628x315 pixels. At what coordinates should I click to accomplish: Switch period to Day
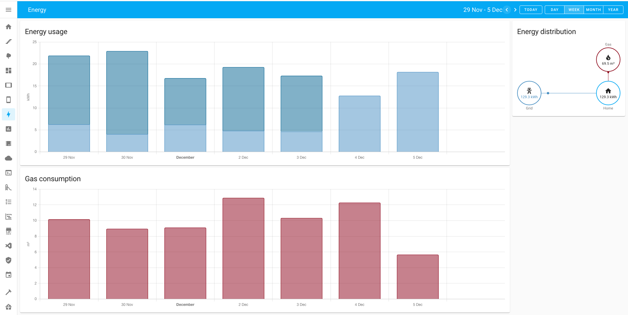click(554, 10)
